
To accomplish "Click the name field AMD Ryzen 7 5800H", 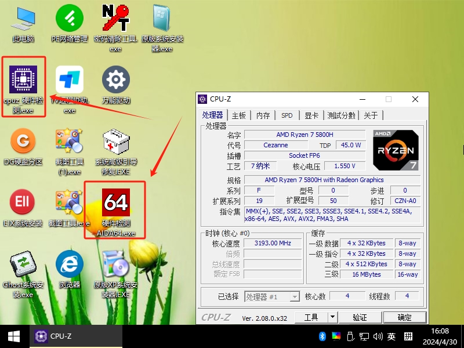I will [305, 135].
